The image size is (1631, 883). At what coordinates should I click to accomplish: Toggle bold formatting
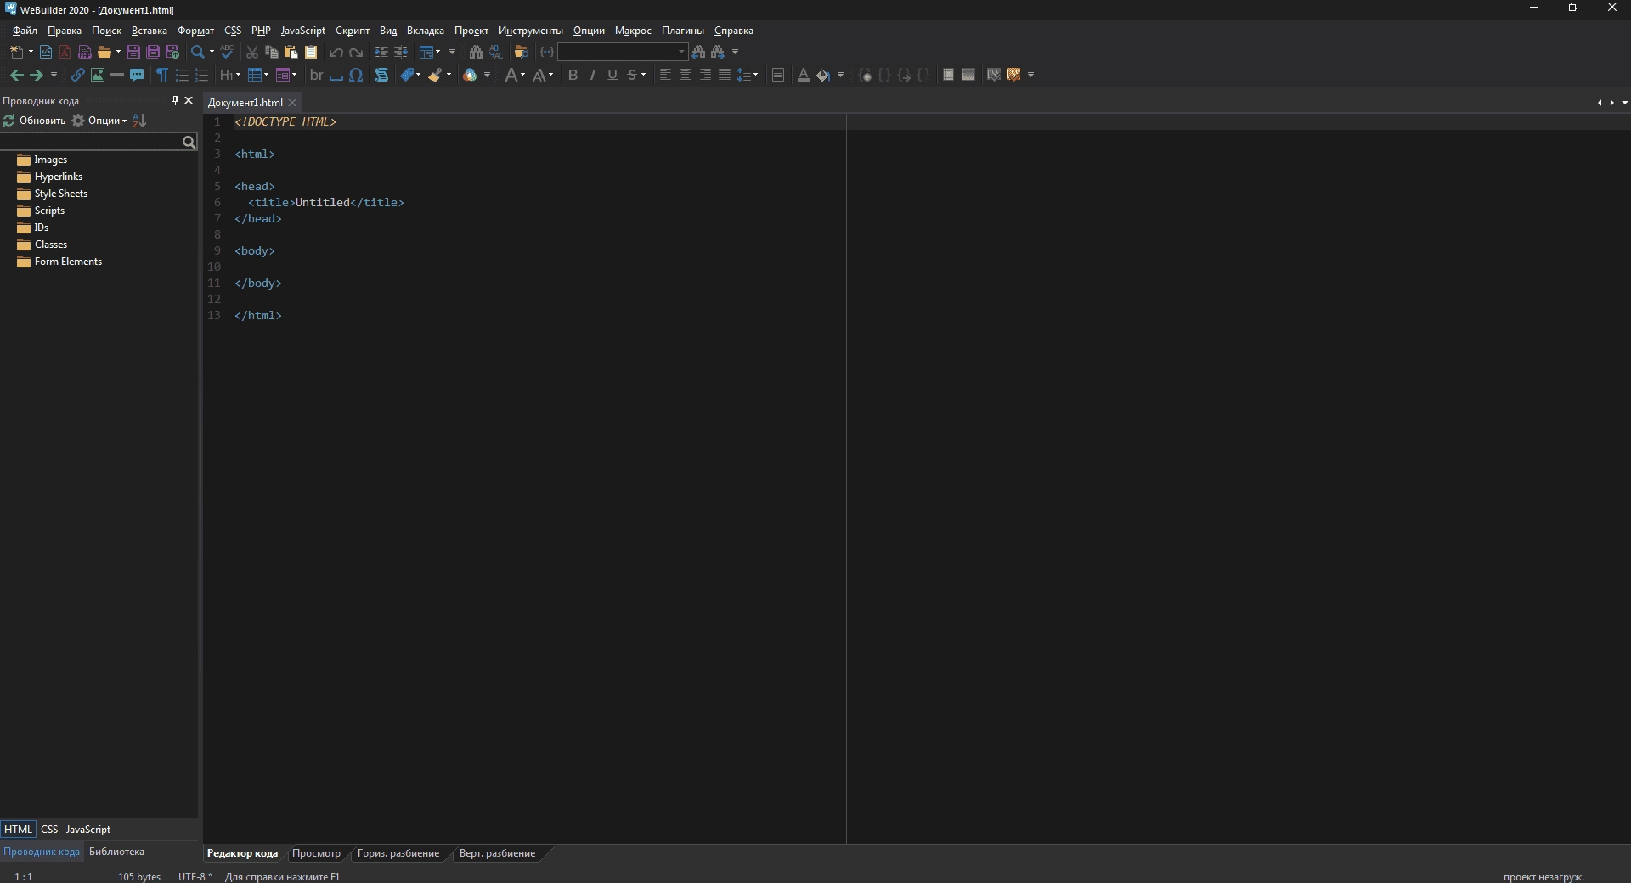tap(573, 75)
